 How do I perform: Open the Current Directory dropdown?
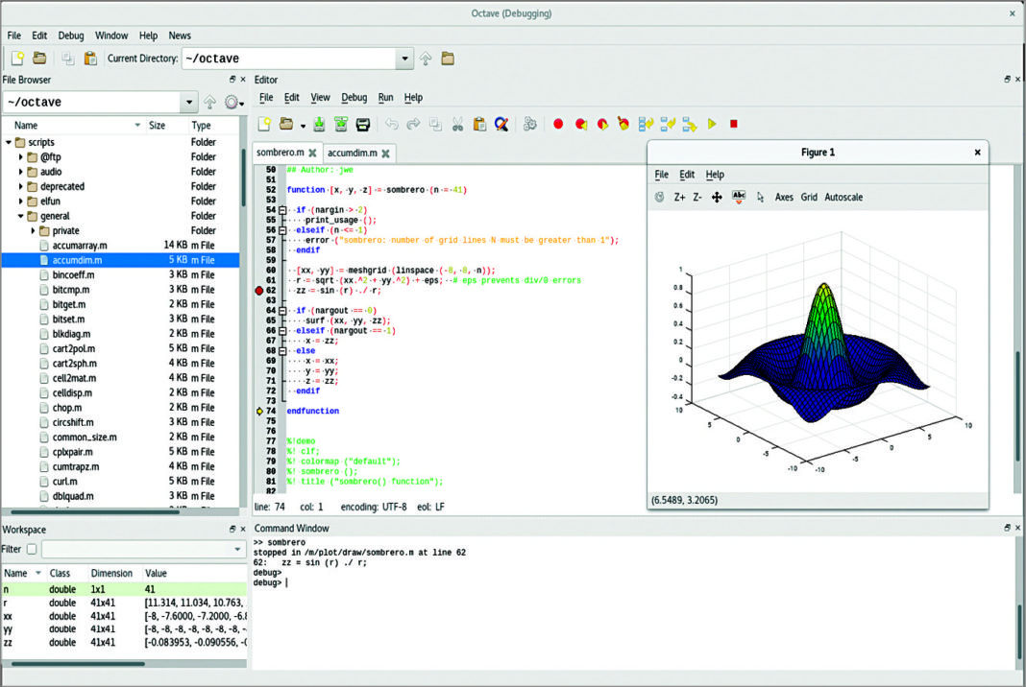tap(405, 58)
